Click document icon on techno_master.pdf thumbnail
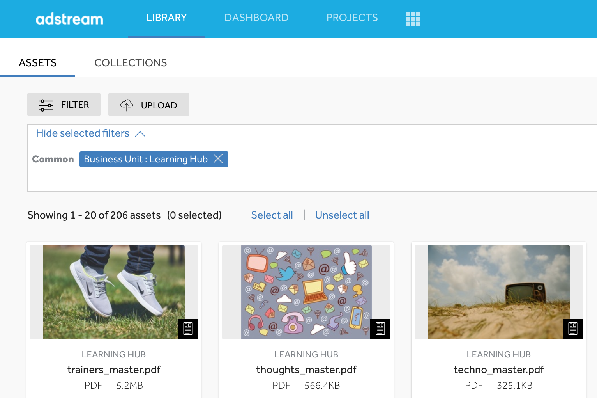The image size is (597, 398). [573, 329]
